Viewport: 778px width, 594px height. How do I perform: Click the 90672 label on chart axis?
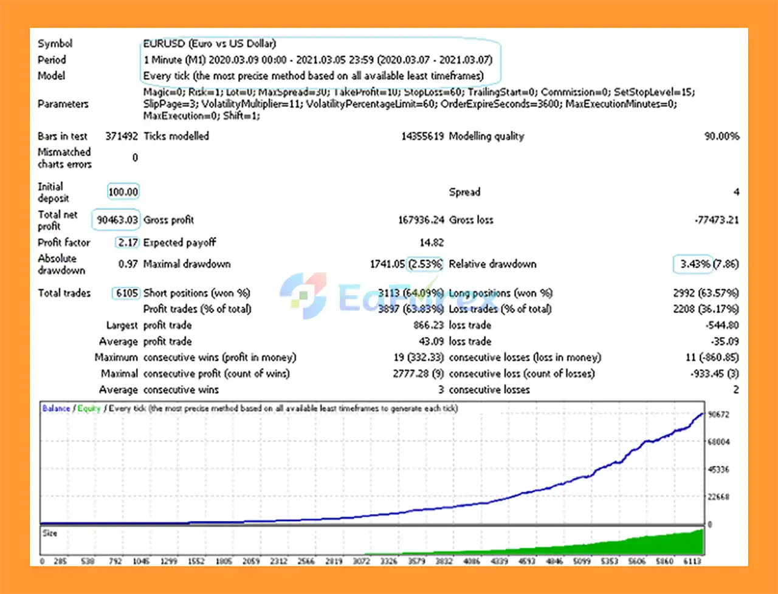[x=718, y=415]
